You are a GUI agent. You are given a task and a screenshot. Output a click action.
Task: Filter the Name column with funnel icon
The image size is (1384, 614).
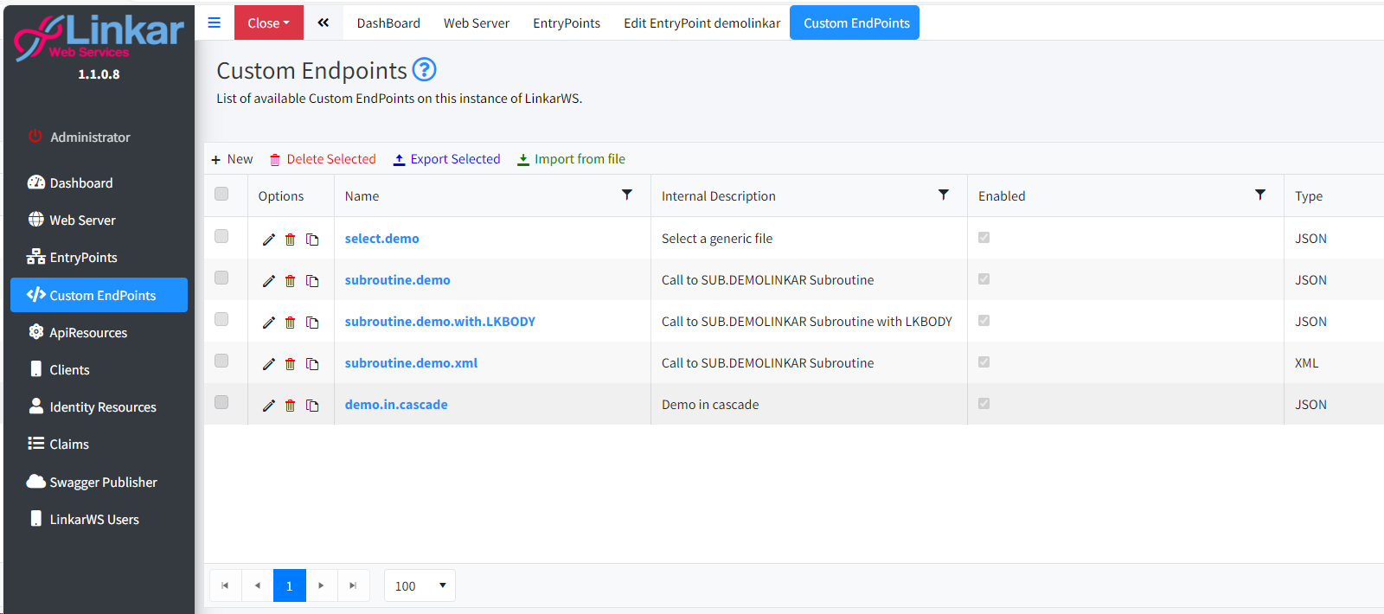point(627,195)
